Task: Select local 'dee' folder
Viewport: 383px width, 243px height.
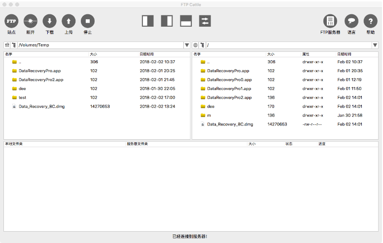Action: click(97, 88)
